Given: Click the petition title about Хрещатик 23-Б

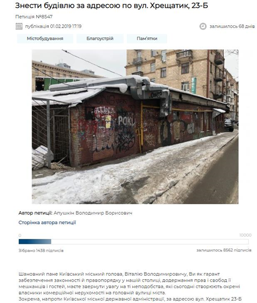Looking at the screenshot, I should coord(111,5).
